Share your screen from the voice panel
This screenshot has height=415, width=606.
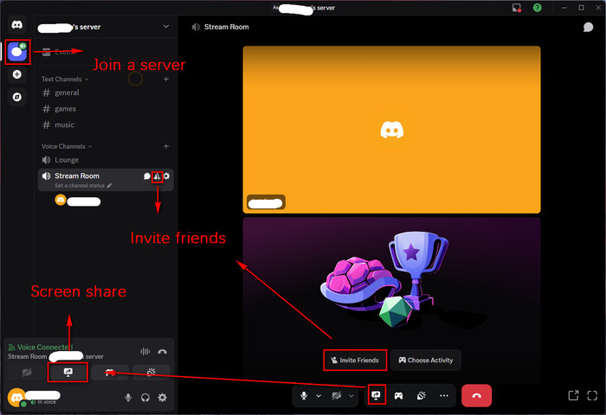(68, 373)
